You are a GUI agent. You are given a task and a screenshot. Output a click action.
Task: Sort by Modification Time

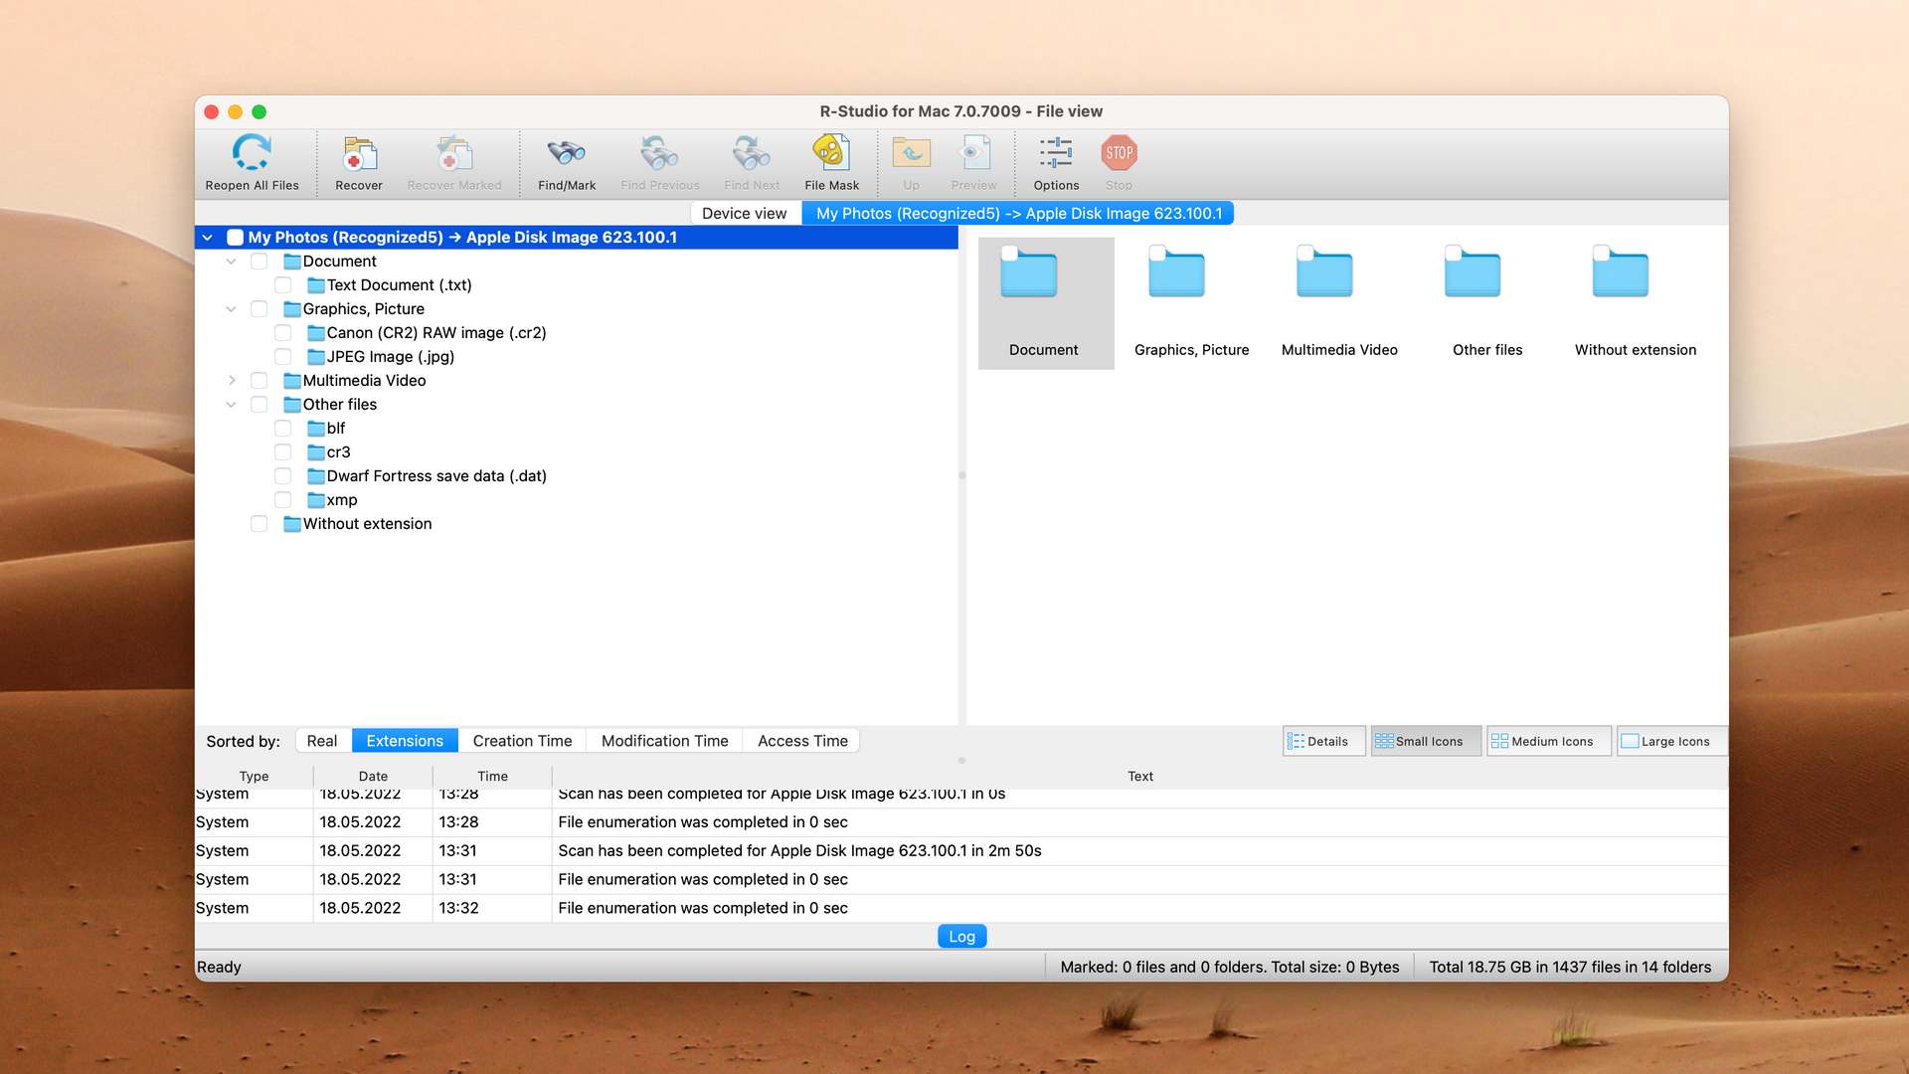point(664,741)
